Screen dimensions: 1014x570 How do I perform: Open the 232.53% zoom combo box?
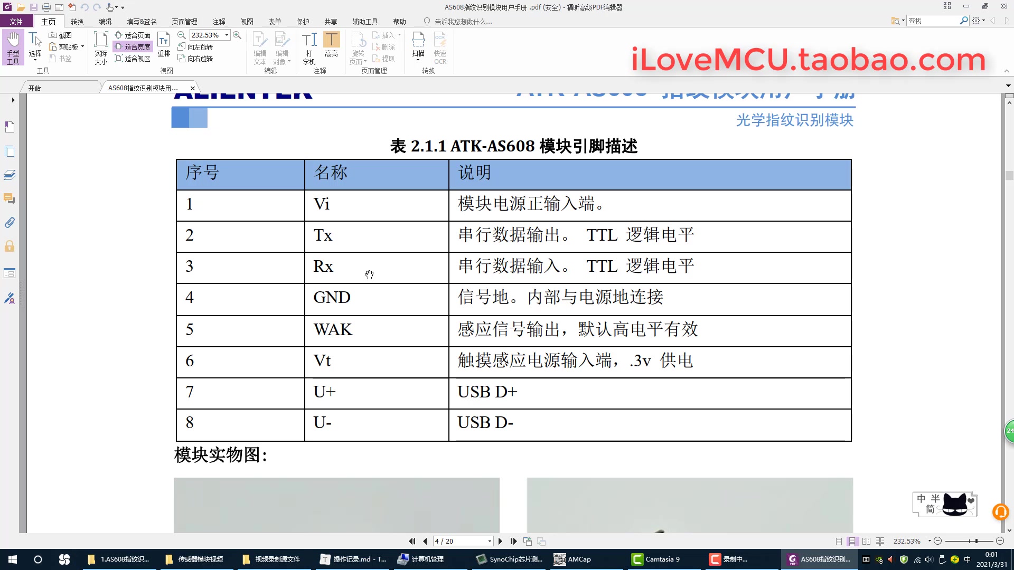pos(210,35)
